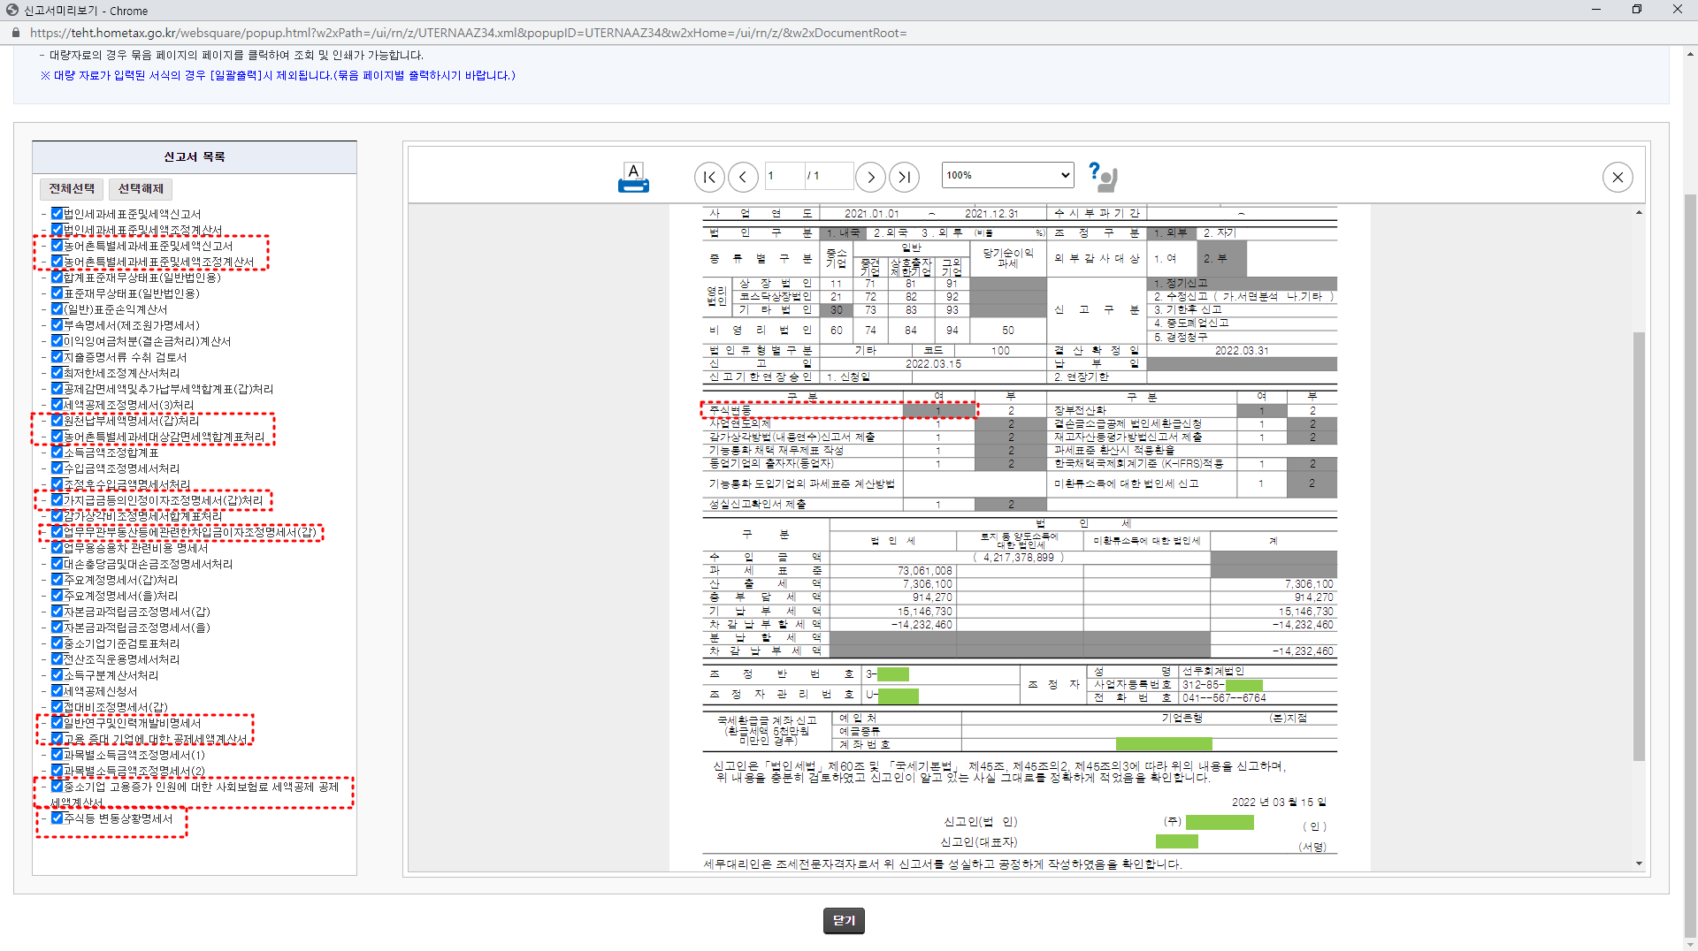This screenshot has height=951, width=1698.
Task: Toggle 세액공제조정명세서(3)처리 checkbox
Action: 57,405
